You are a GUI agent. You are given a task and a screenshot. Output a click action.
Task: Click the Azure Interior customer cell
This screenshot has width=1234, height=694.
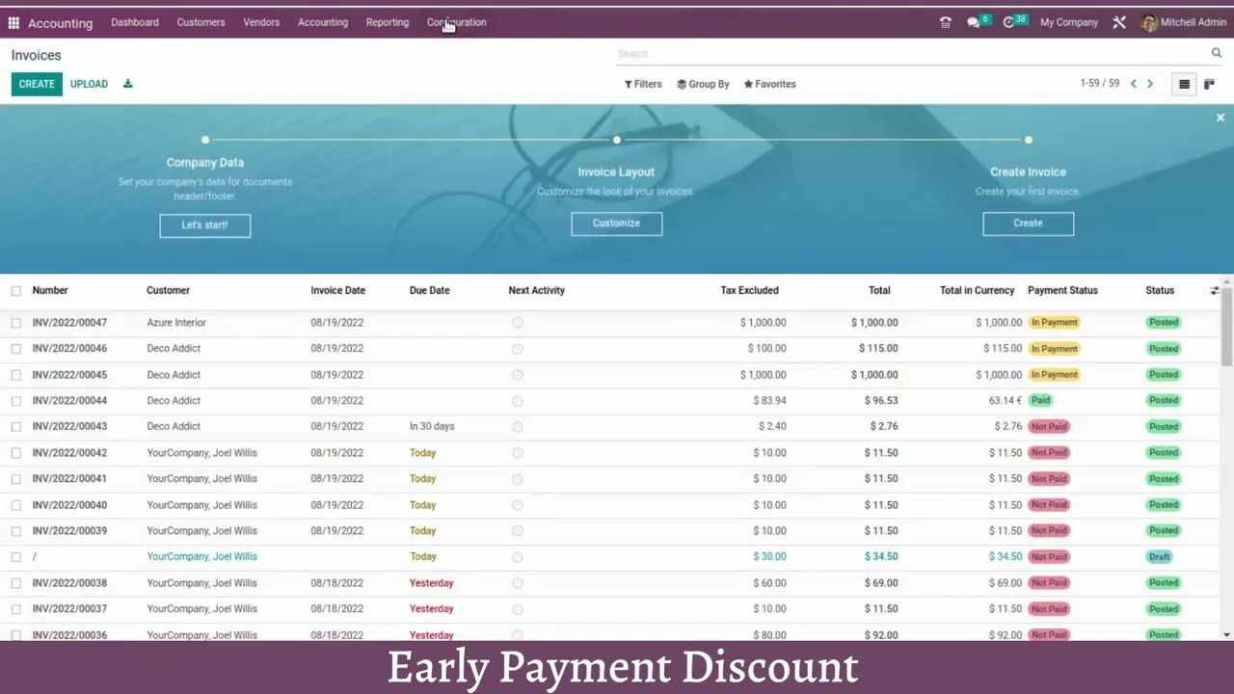pyautogui.click(x=176, y=323)
